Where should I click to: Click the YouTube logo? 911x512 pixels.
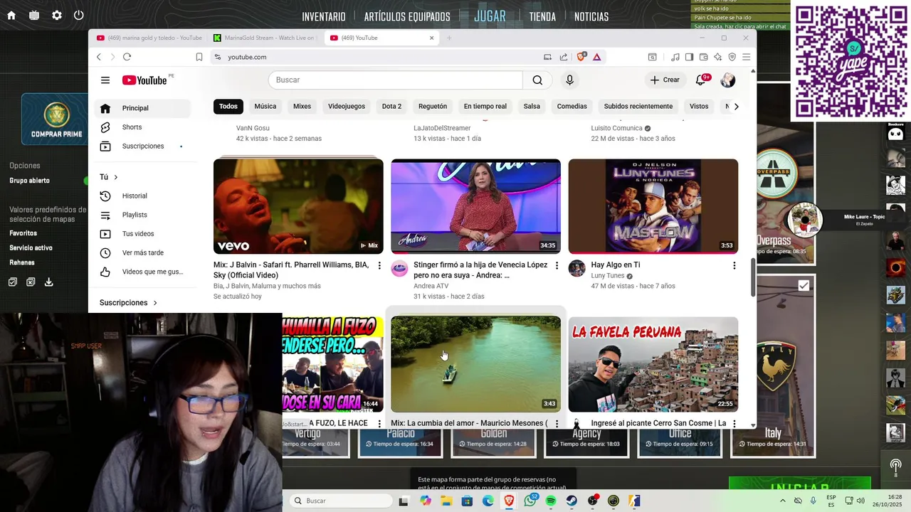[x=144, y=80]
